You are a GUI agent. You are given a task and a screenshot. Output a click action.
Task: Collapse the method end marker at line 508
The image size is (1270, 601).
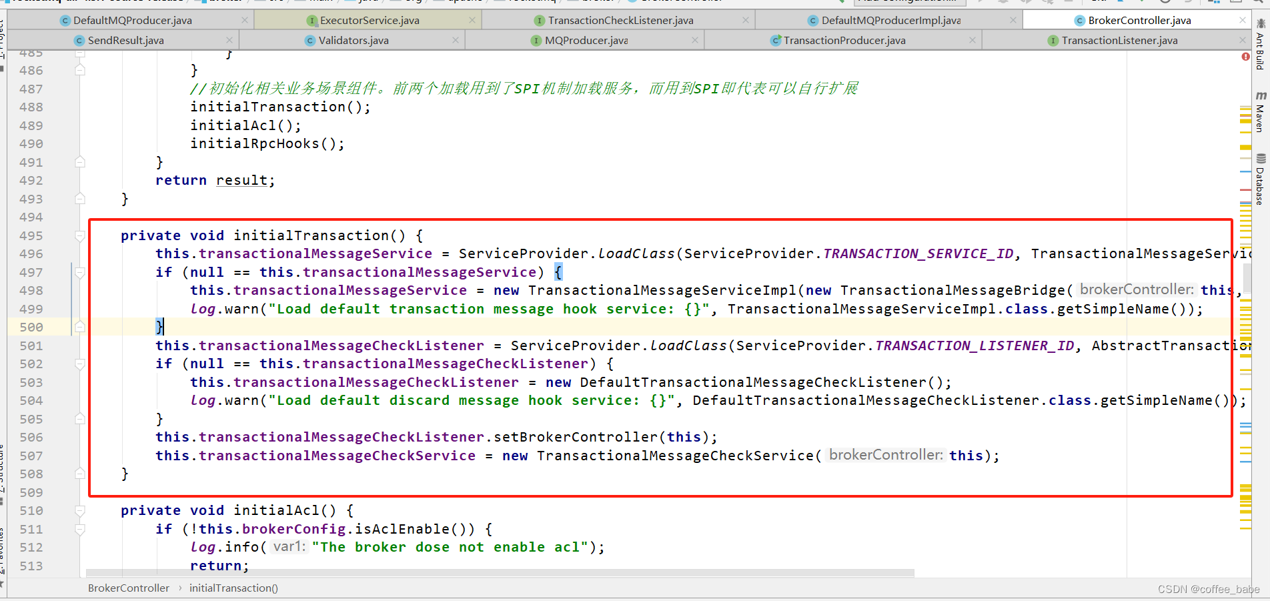point(80,474)
